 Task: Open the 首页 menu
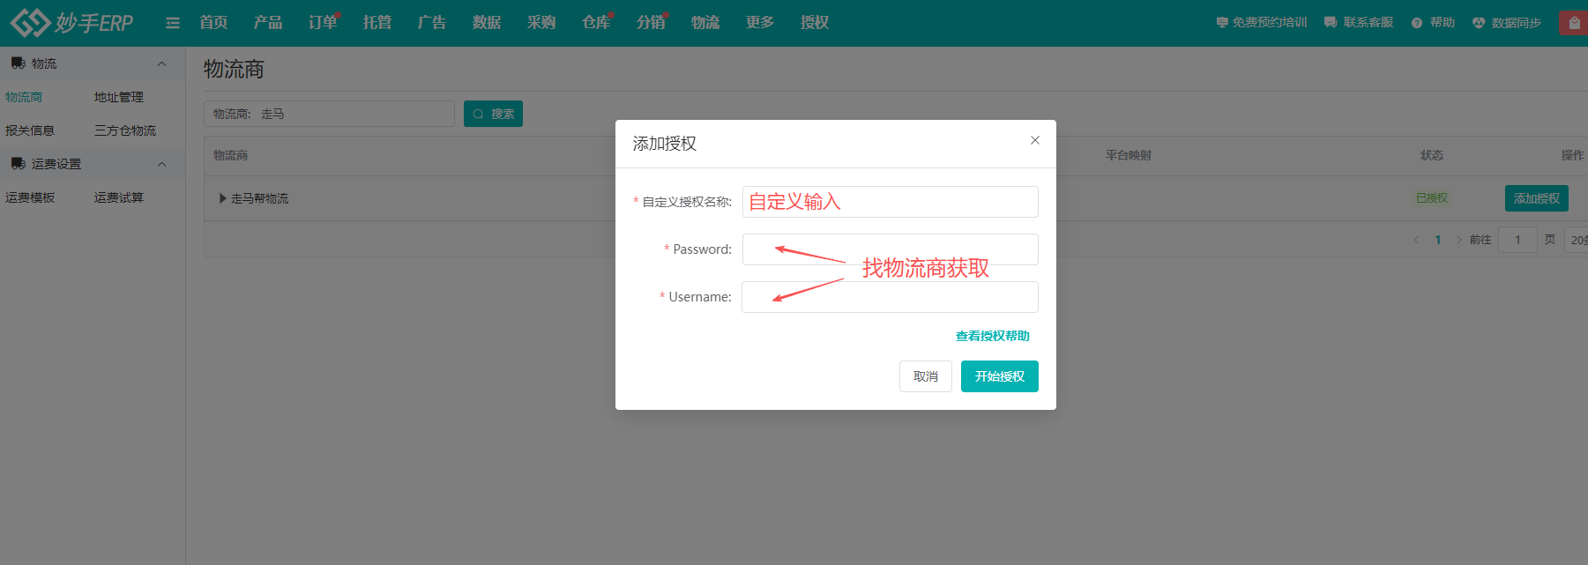(x=213, y=23)
